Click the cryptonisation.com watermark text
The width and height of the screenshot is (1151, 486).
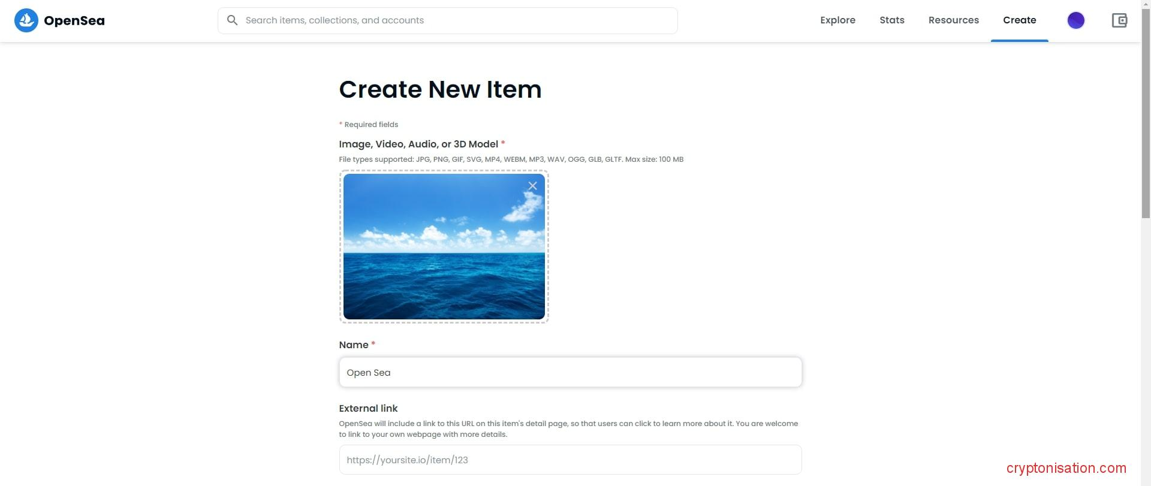point(1066,469)
